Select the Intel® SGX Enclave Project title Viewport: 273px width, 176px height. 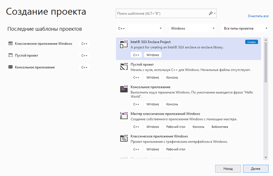(x=151, y=42)
